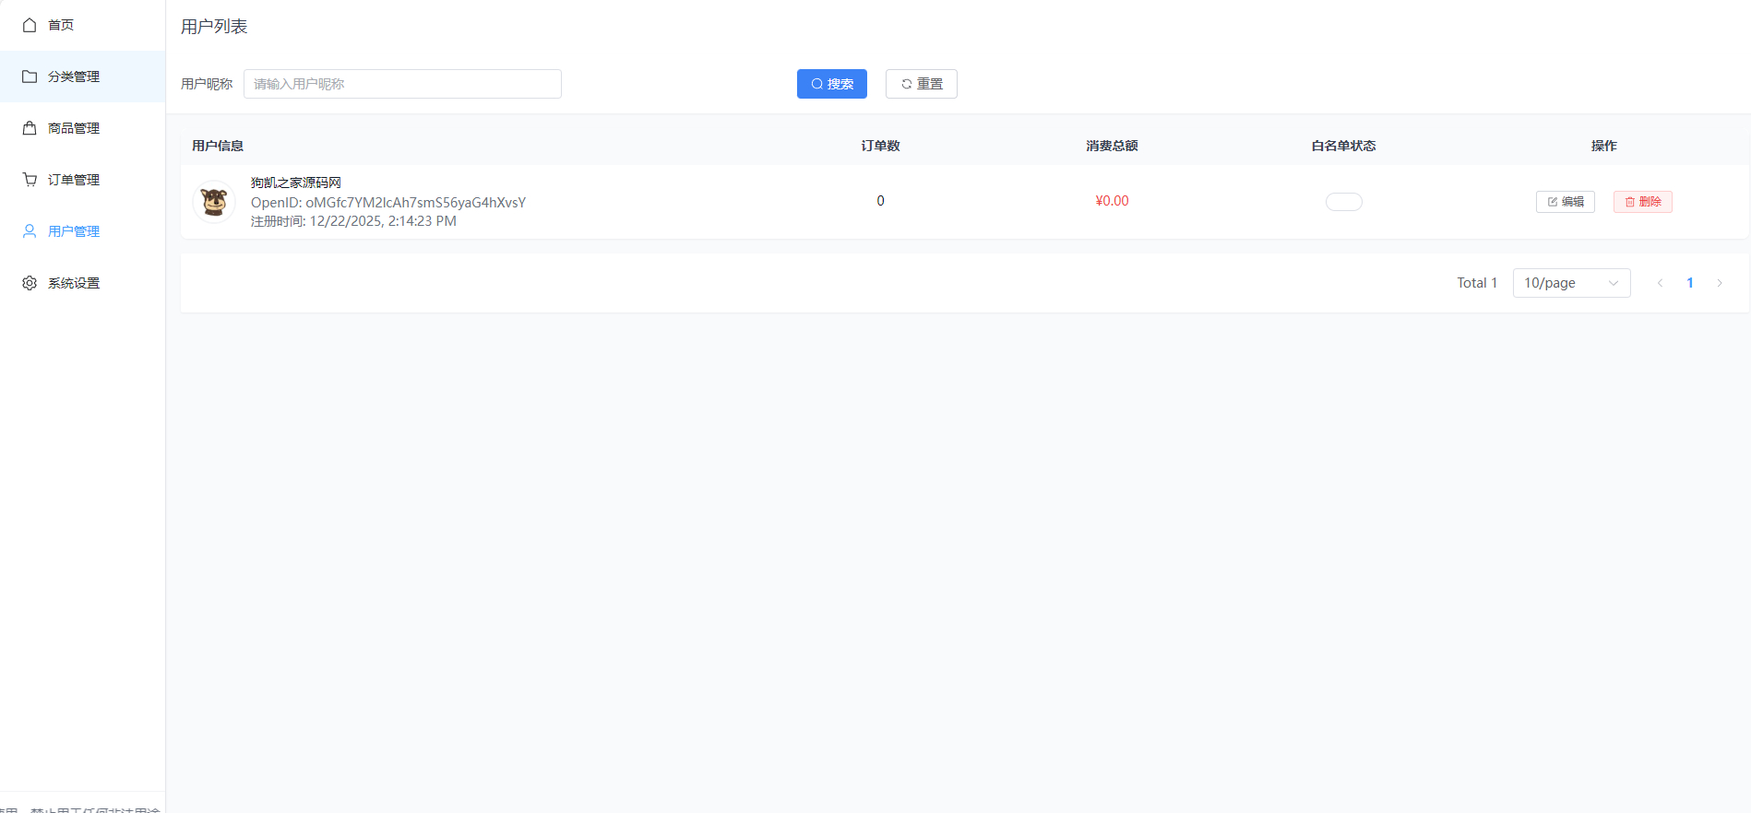Focus the 用户昵称 nickname input field

(402, 84)
